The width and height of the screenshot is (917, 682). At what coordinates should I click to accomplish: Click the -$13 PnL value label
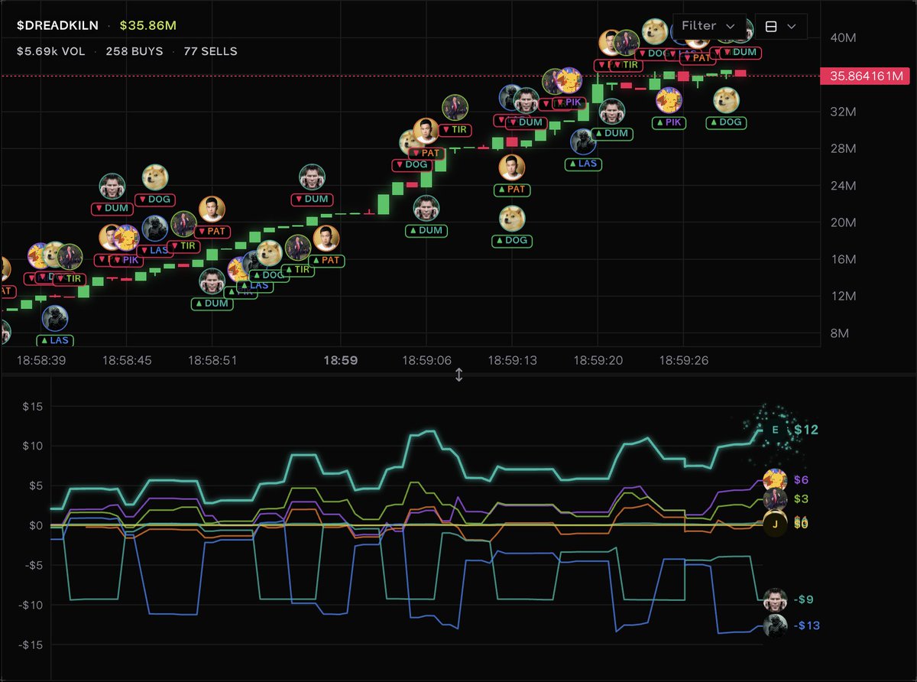click(806, 625)
